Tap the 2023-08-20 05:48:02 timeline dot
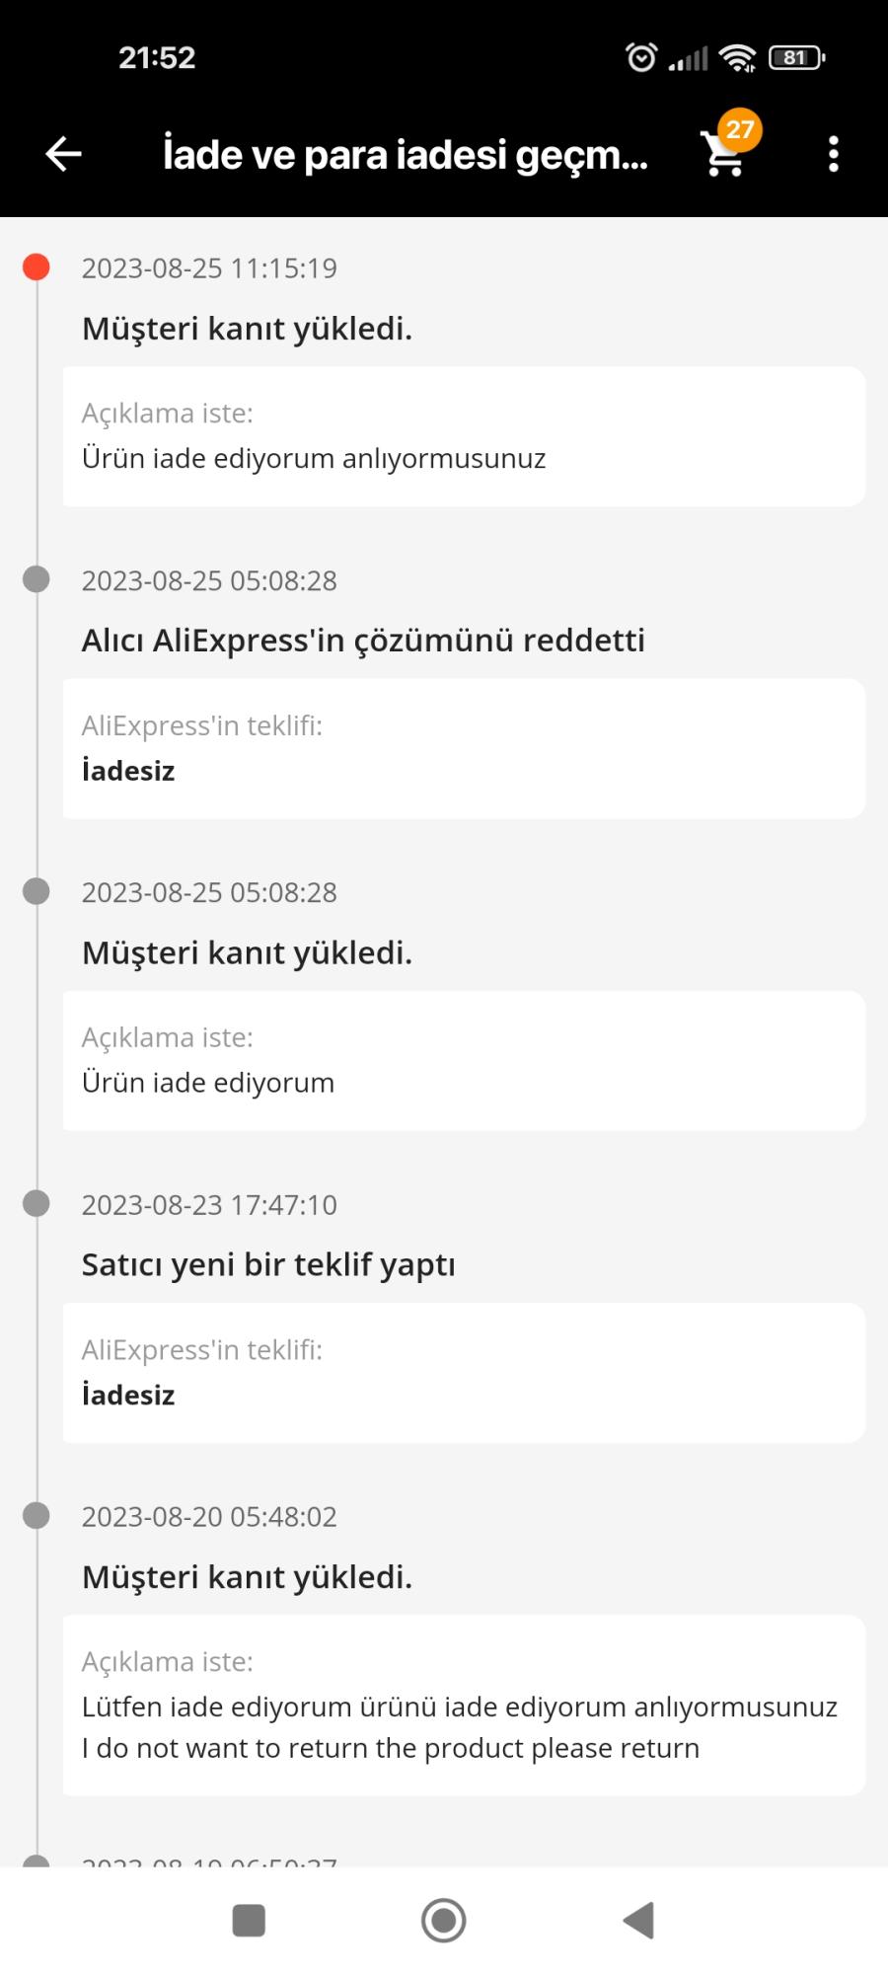This screenshot has height=1974, width=888. 37,1516
